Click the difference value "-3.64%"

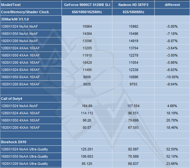click(x=172, y=48)
